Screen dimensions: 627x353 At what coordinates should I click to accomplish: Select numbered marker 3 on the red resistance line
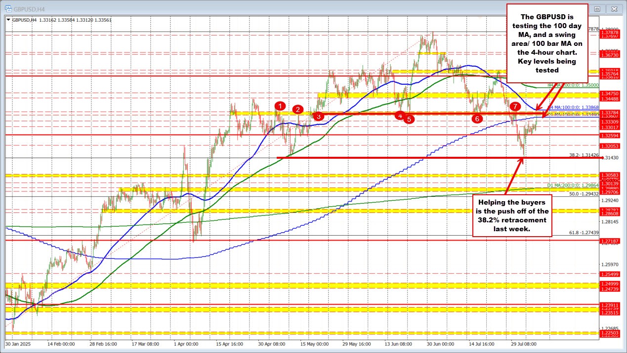tap(318, 116)
